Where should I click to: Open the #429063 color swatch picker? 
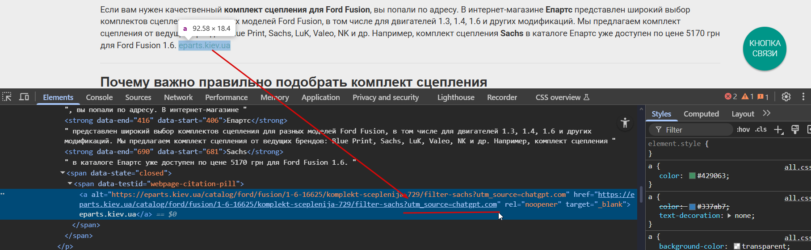pos(692,176)
